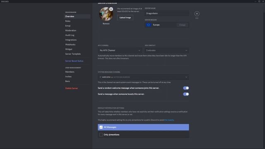Viewport: 265px width, 149px height.
Task: Check the All Messages checkbox
Action: point(101,127)
